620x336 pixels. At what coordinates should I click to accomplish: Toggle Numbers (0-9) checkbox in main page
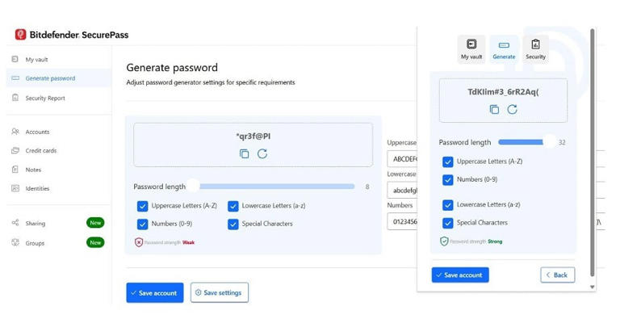tap(143, 225)
